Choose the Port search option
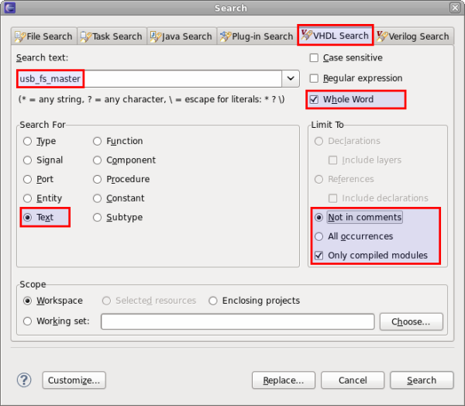Viewport: 465px width, 406px height. [x=28, y=180]
